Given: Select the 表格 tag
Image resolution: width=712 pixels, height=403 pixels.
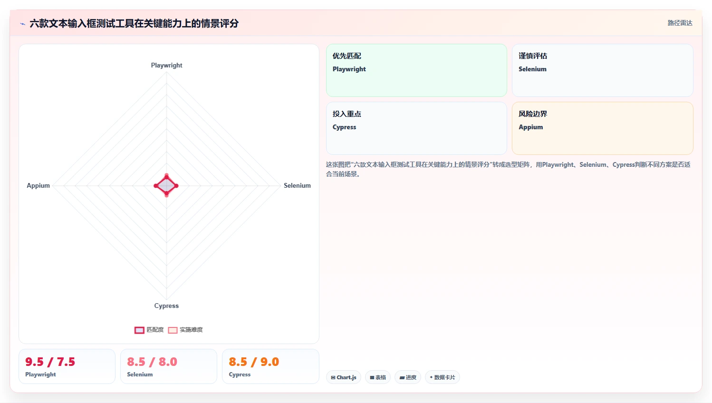Looking at the screenshot, I should [x=378, y=377].
